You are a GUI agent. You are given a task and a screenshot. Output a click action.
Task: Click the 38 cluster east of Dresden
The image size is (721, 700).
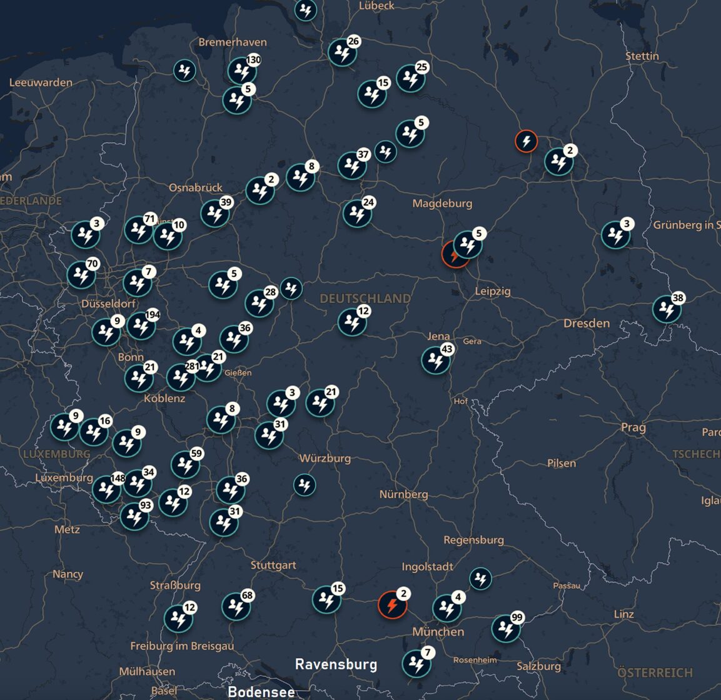667,309
